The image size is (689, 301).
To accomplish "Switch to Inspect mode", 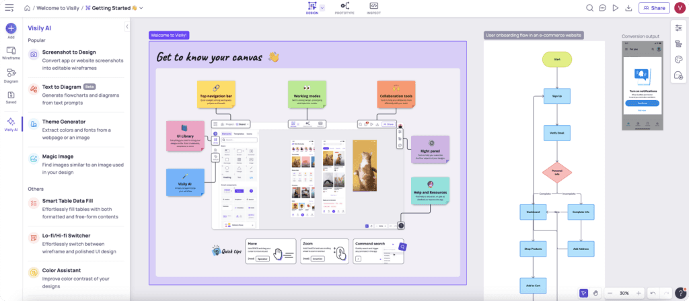I will [x=373, y=8].
